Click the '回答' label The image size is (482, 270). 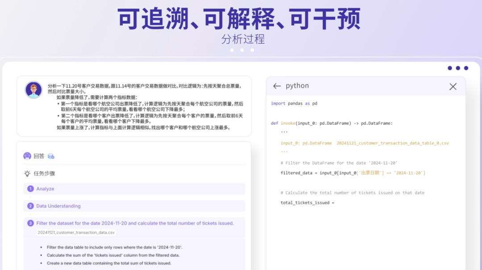tap(39, 156)
